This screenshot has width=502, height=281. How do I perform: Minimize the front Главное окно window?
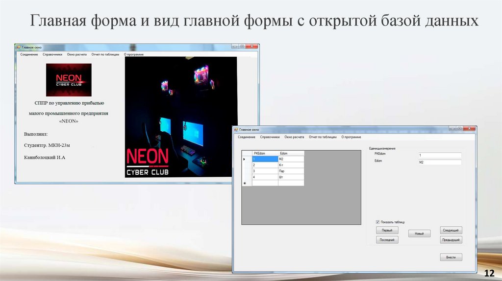tap(452, 129)
